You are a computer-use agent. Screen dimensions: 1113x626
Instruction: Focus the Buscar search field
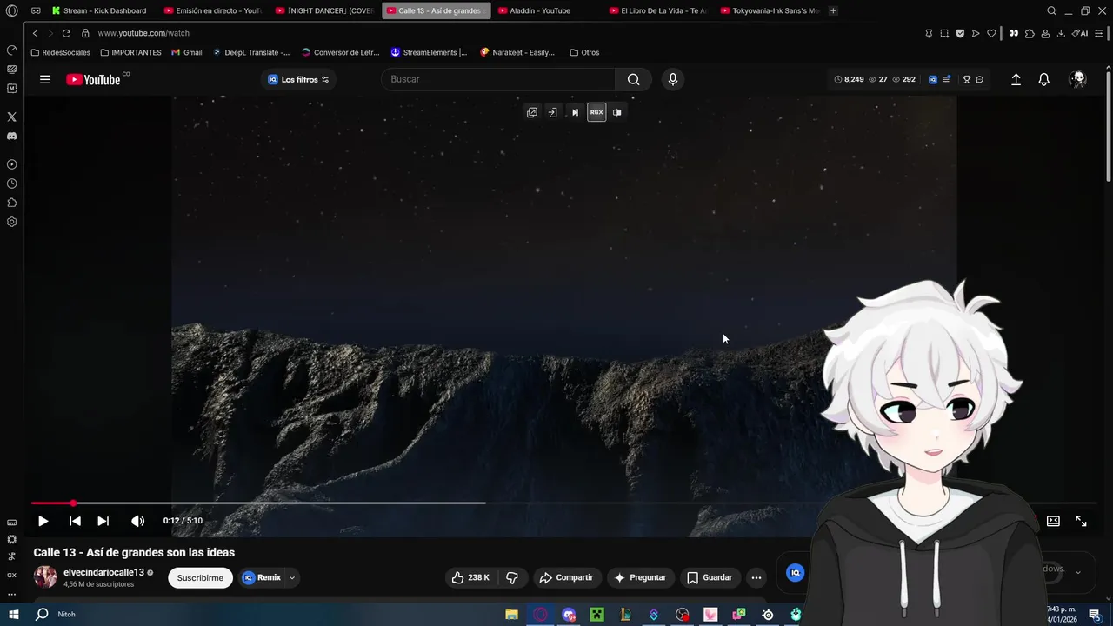tap(499, 79)
